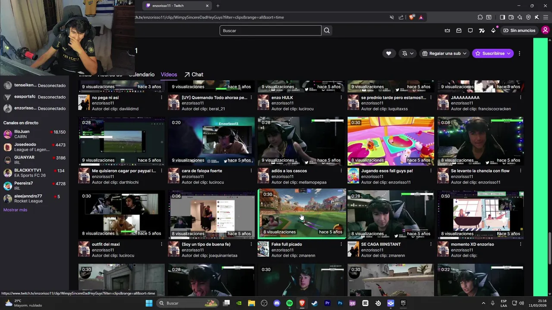Open the Chat channel tab
The height and width of the screenshot is (310, 552).
(194, 74)
